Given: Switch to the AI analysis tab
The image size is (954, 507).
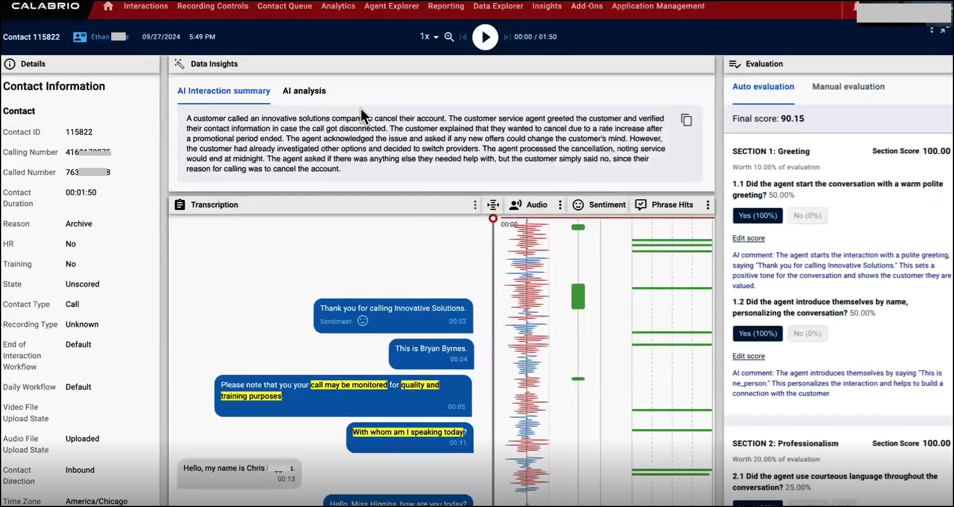Looking at the screenshot, I should click(x=304, y=91).
